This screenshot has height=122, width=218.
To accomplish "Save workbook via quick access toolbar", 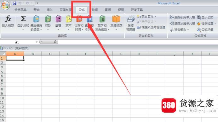I will pos(14,3).
